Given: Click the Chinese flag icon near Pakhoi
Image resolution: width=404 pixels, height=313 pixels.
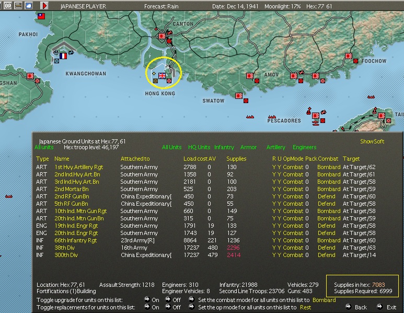Looking at the screenshot, I should [x=41, y=16].
